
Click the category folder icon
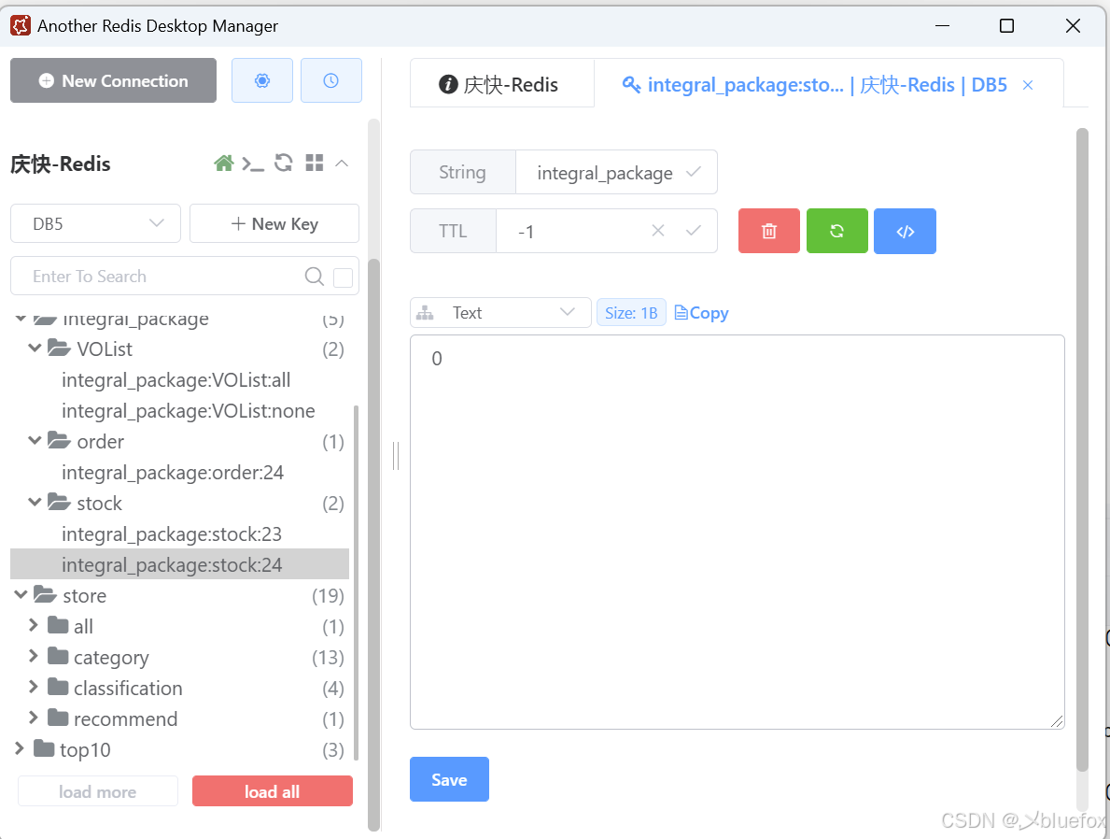click(x=58, y=656)
